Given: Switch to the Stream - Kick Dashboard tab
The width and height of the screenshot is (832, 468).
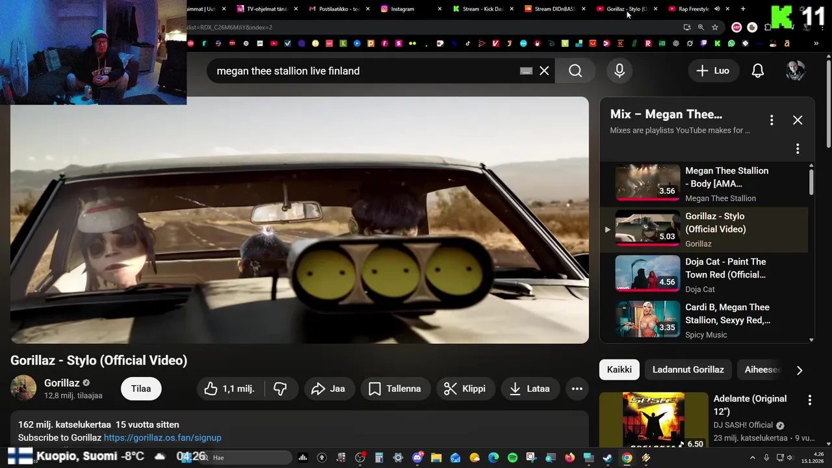Looking at the screenshot, I should click(x=482, y=9).
